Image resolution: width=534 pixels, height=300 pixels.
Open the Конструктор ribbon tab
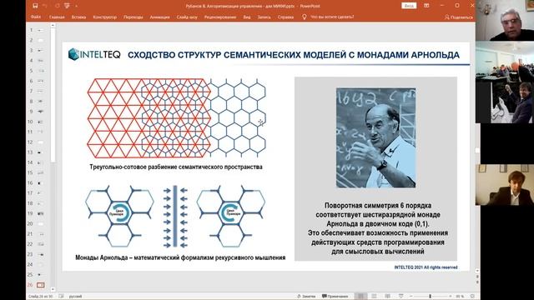pyautogui.click(x=104, y=17)
